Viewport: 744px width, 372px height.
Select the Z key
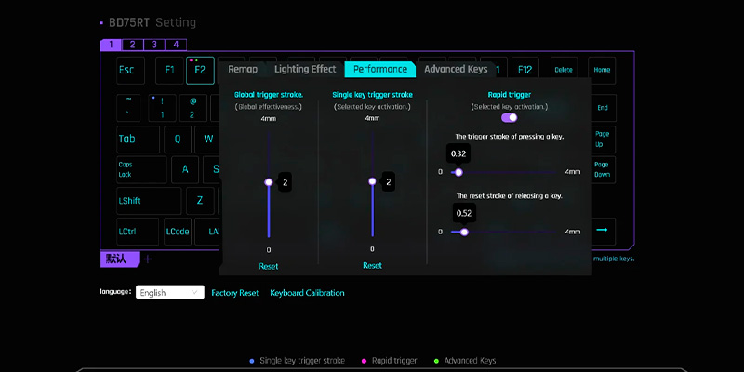tap(200, 200)
